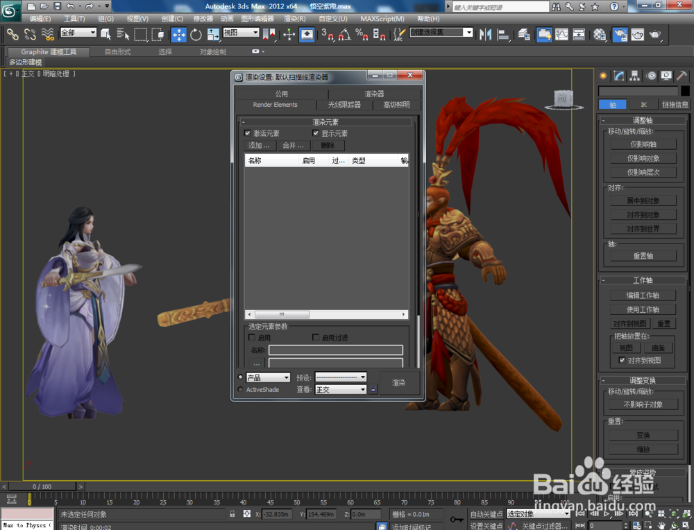Image resolution: width=694 pixels, height=530 pixels.
Task: Click the 仅影响轴 button
Action: pos(643,144)
